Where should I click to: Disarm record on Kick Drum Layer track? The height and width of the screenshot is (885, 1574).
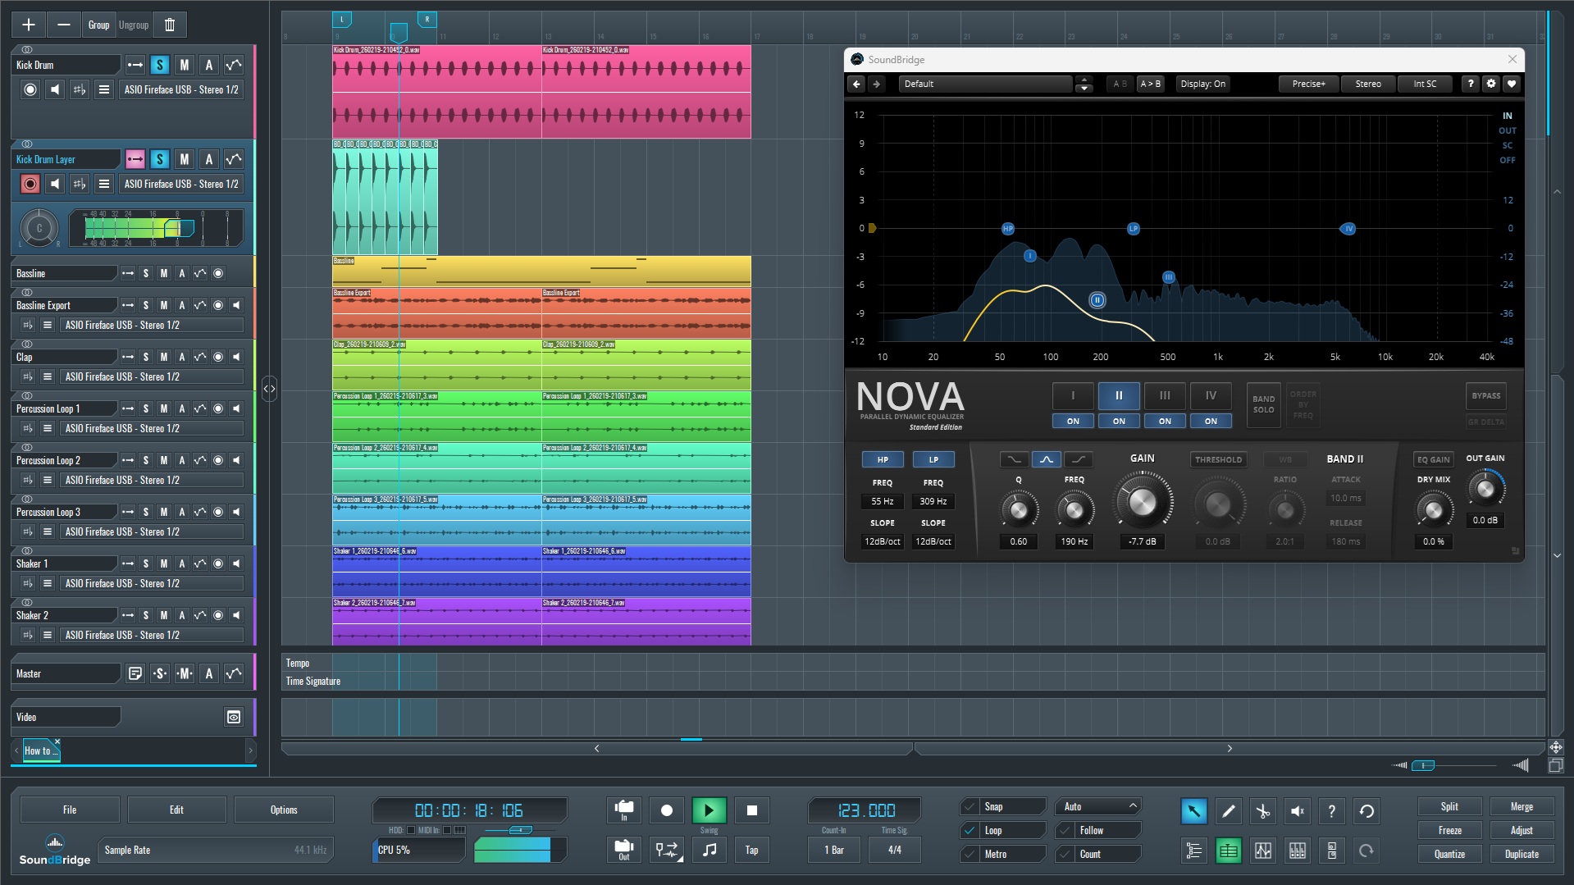click(x=30, y=184)
